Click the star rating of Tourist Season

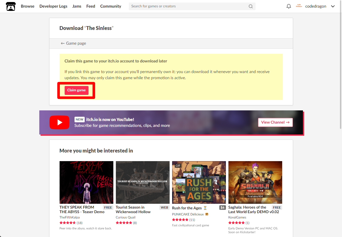(x=124, y=223)
